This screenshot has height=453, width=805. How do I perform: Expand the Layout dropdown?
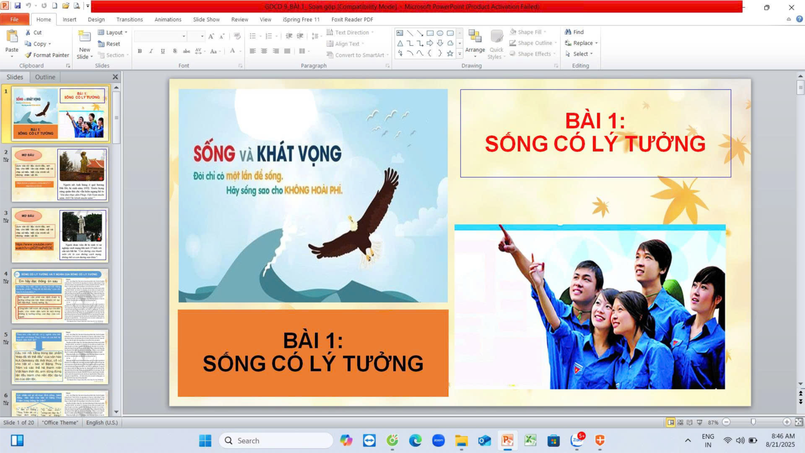pyautogui.click(x=113, y=32)
